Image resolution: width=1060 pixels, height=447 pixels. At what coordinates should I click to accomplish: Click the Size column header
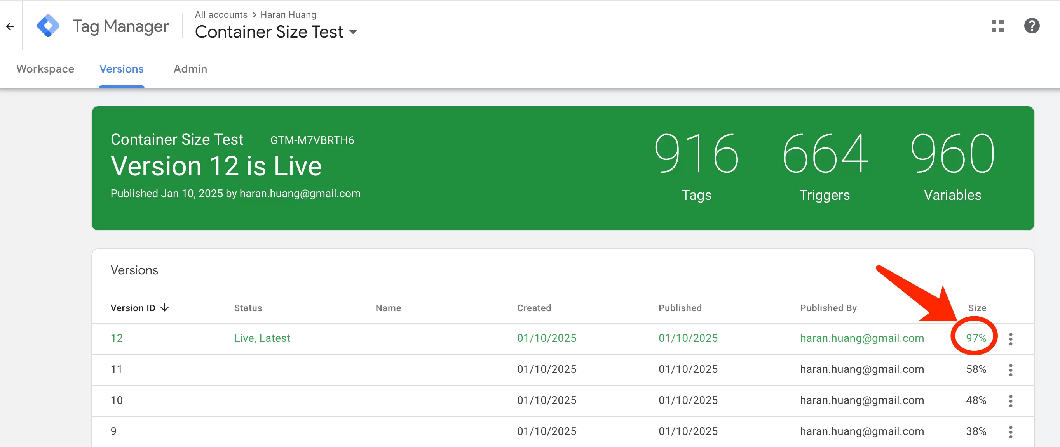[x=977, y=308]
